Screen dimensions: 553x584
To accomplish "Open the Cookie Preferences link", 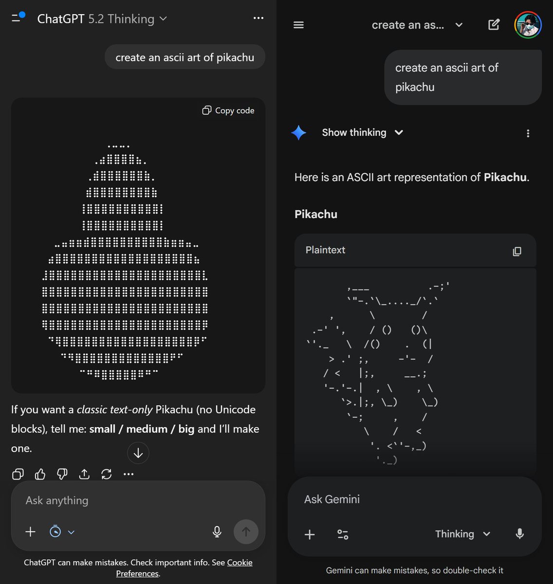I will pos(184,568).
